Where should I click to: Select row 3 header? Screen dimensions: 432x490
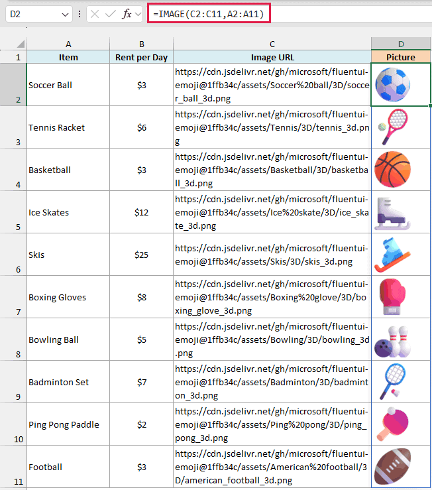[x=13, y=127]
